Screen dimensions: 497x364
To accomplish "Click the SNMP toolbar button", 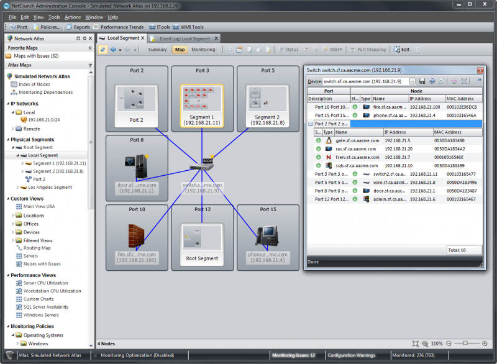I will tap(332, 50).
